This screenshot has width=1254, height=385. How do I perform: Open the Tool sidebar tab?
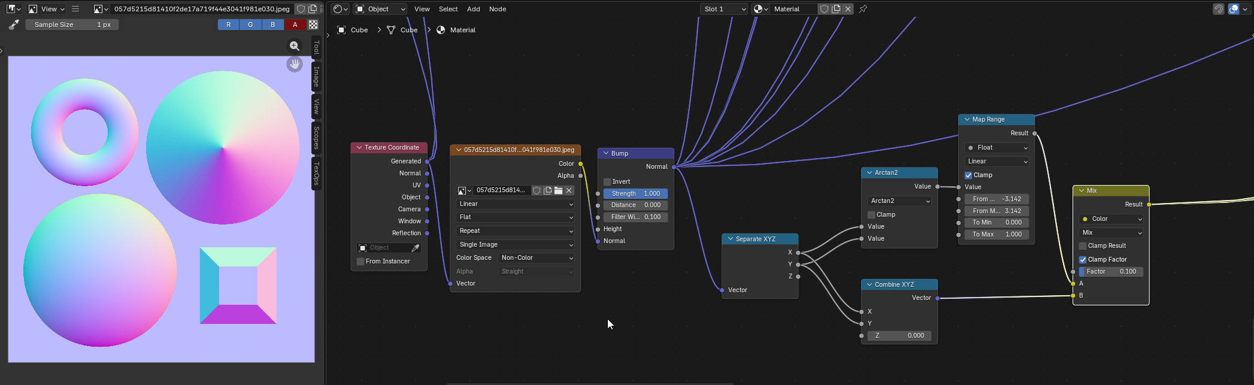click(316, 47)
